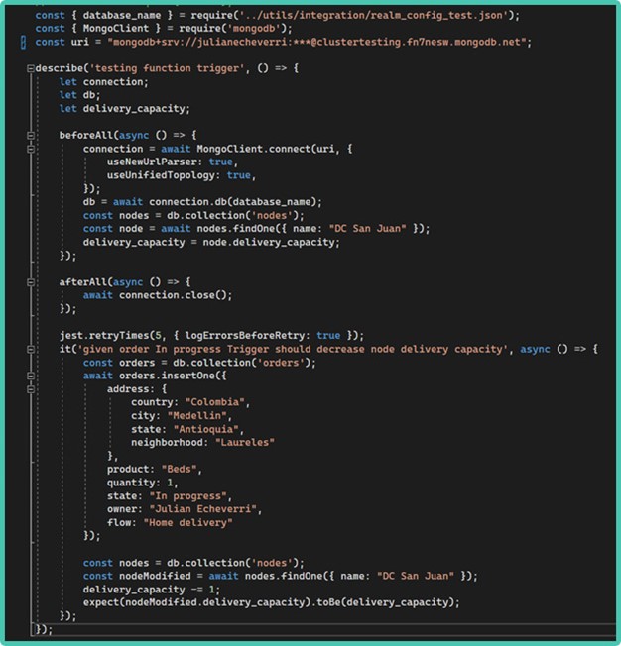Click the "Beds" product value

(179, 470)
